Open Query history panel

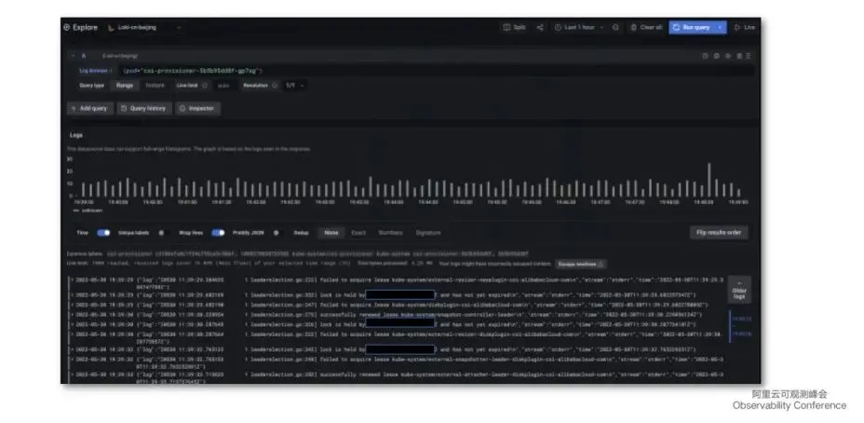tap(143, 109)
